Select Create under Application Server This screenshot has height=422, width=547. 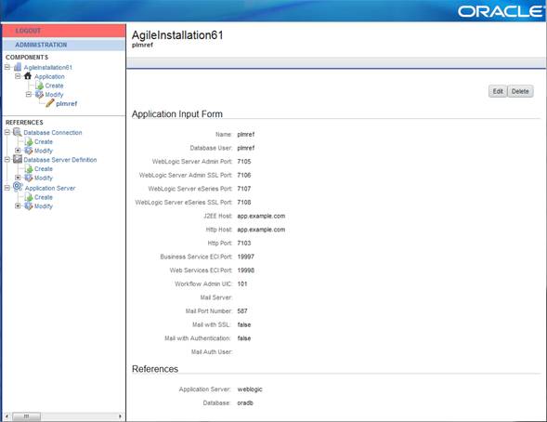click(44, 197)
